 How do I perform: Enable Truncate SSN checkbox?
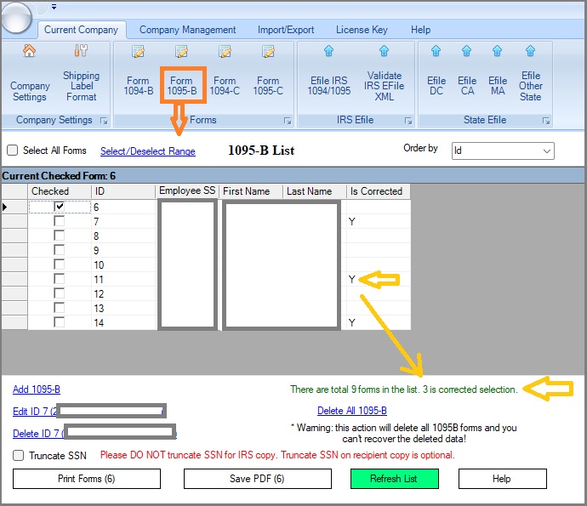click(19, 456)
